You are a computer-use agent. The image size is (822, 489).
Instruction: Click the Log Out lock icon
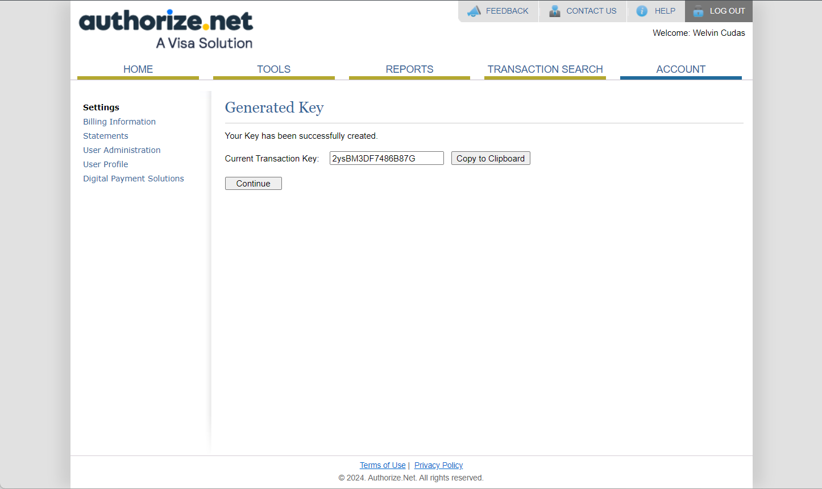coord(698,11)
